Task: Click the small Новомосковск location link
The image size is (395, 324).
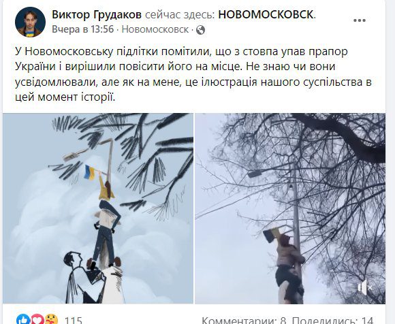Action: [155, 29]
